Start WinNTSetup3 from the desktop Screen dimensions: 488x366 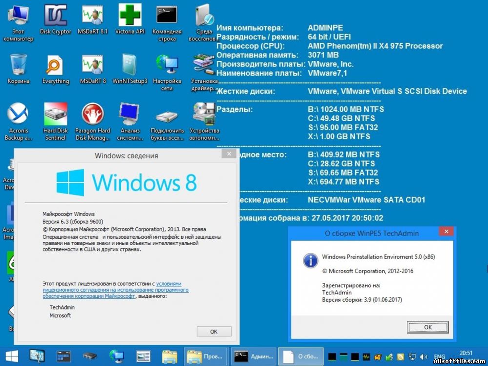click(130, 69)
